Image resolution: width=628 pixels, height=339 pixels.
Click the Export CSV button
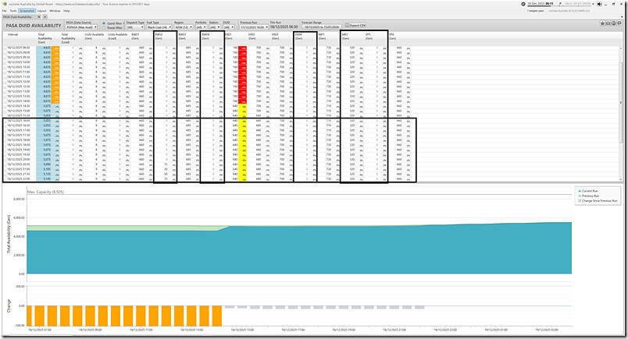[360, 25]
